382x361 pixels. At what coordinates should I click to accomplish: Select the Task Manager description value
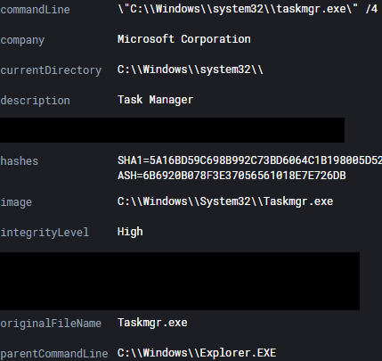point(155,100)
